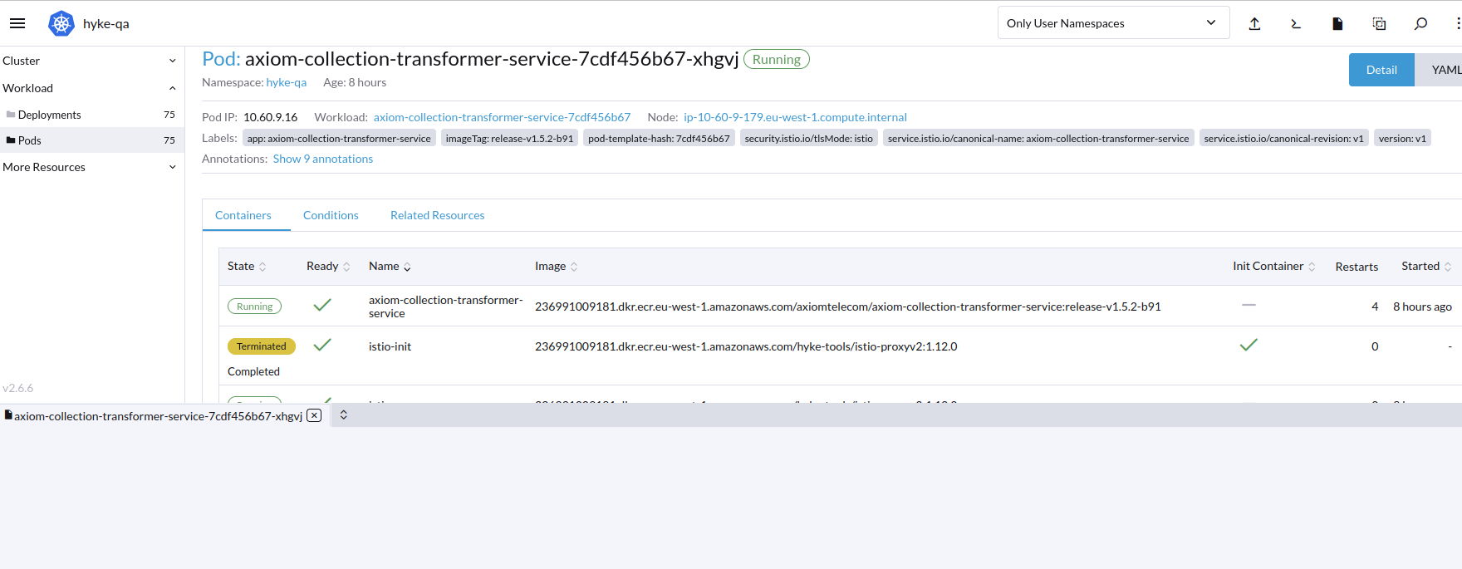Screen dimensions: 1462x569
Task: Click the istio-proxyv2:1.12.0 image text for istio-init
Action: point(746,346)
